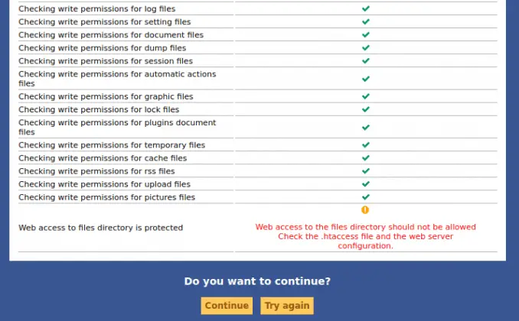This screenshot has height=321, width=519.
Task: Click green checkmark for document files
Action: coord(366,34)
